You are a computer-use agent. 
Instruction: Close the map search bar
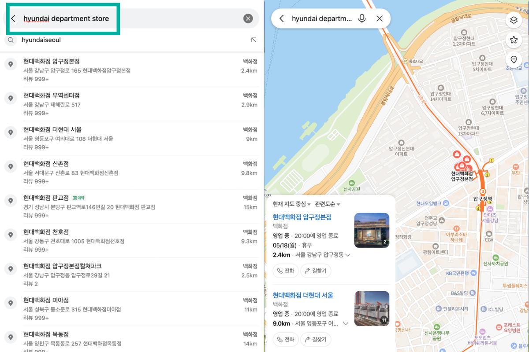pos(380,18)
